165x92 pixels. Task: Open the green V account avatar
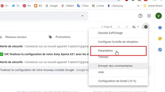point(159,16)
